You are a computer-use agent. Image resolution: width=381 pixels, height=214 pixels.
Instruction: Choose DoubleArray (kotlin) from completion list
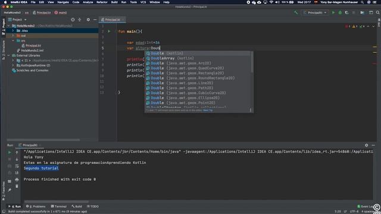(198, 58)
